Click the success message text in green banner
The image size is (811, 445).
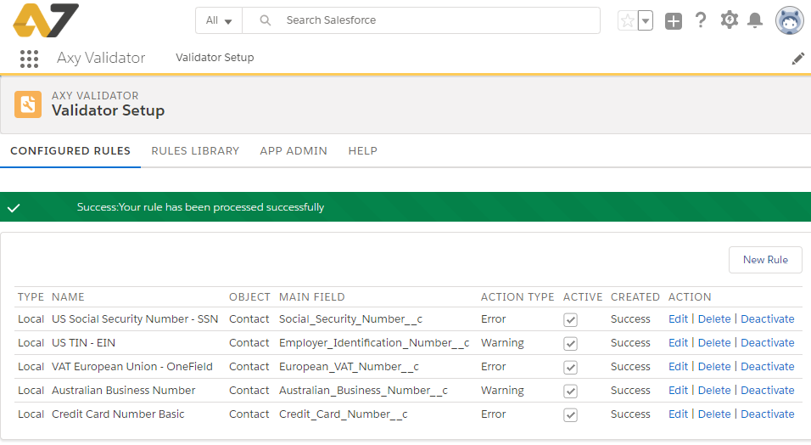(201, 207)
